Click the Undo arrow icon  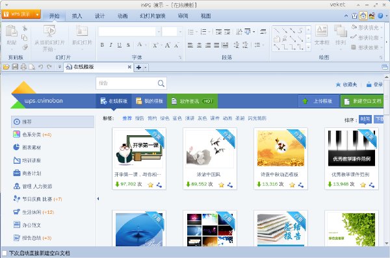41,67
